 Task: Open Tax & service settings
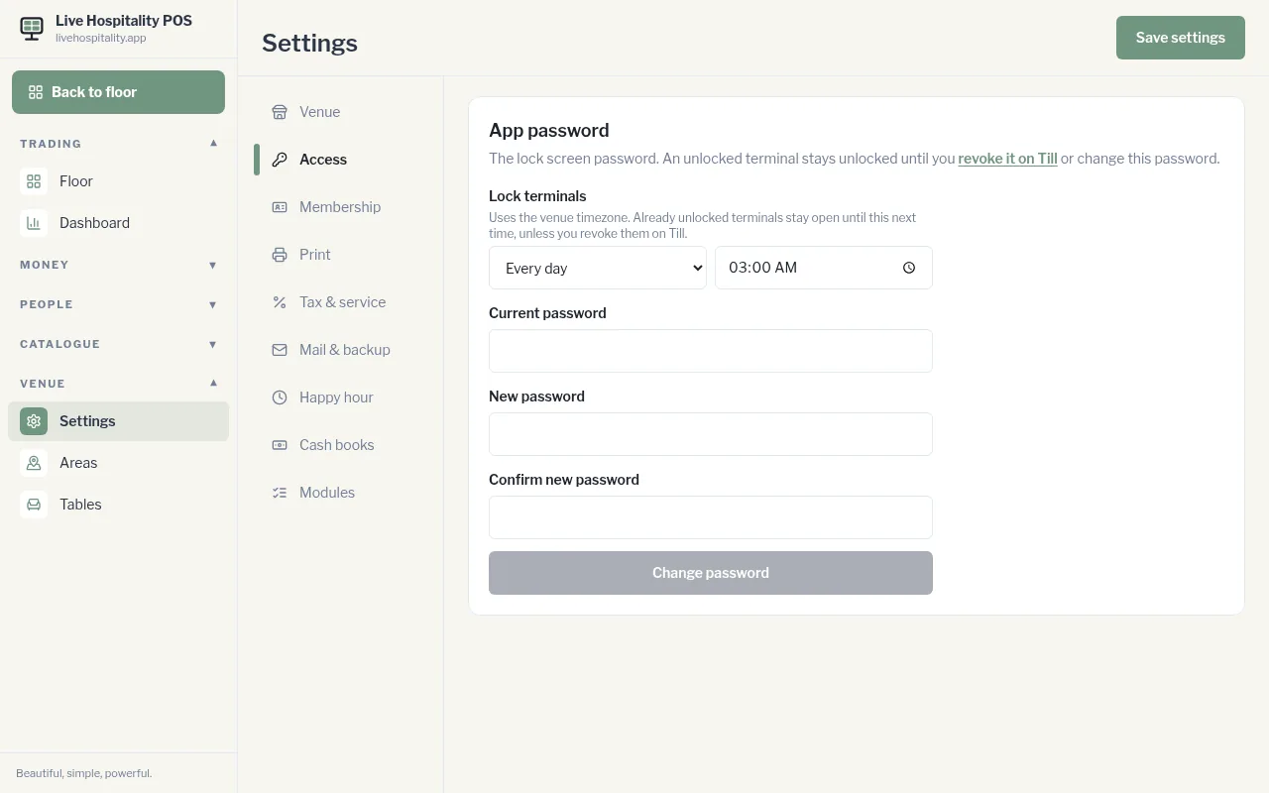click(341, 302)
